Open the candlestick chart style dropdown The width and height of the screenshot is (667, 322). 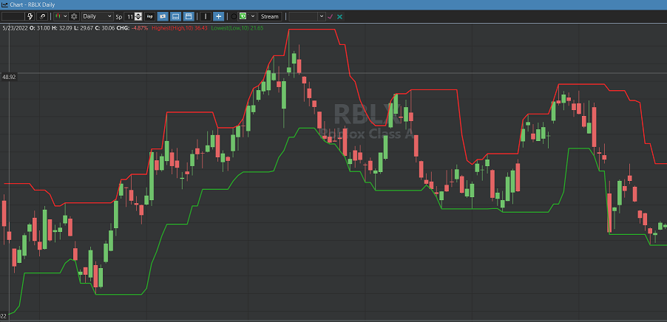(x=61, y=16)
